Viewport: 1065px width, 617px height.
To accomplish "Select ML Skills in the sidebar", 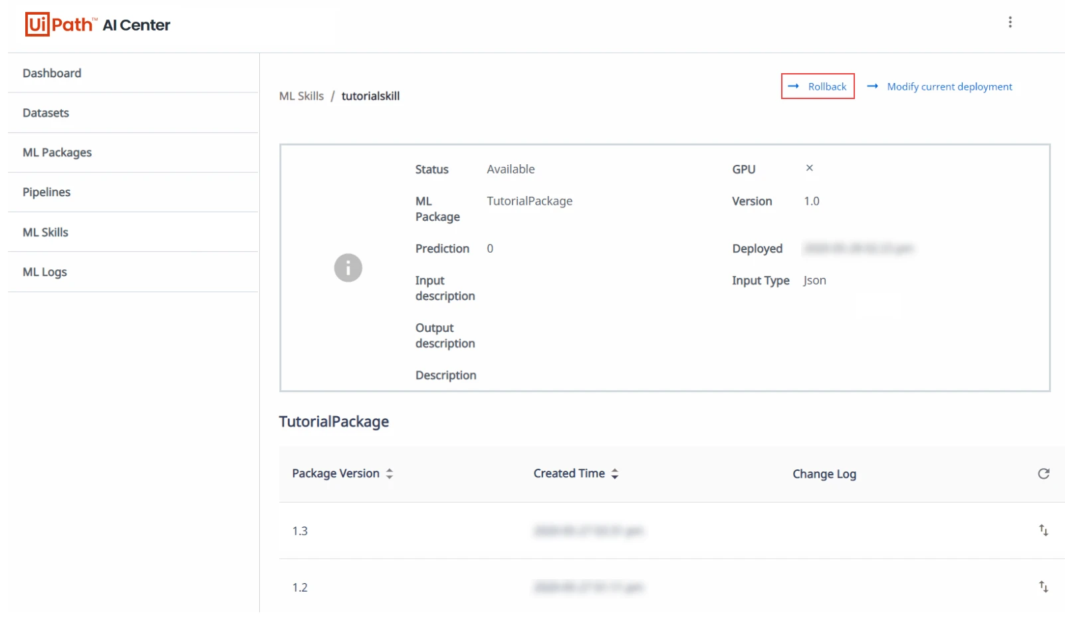I will pyautogui.click(x=133, y=232).
